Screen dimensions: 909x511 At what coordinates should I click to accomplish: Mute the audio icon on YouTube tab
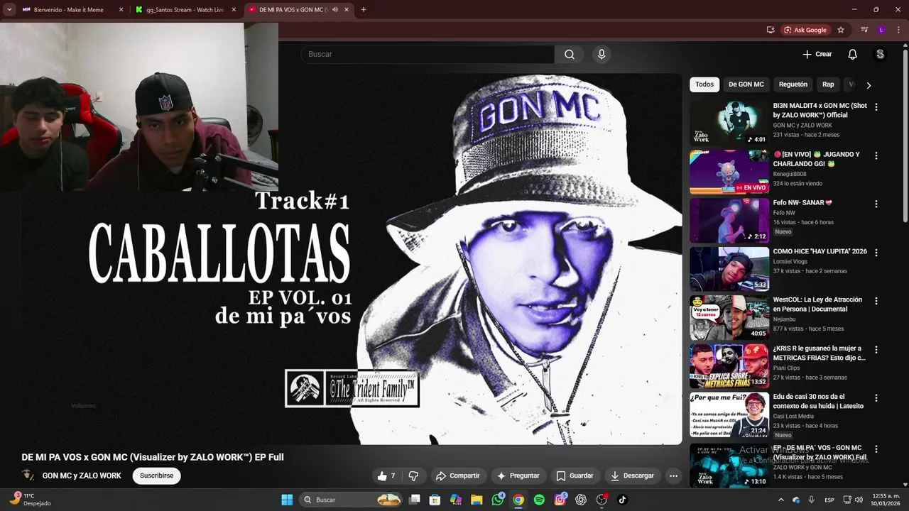(x=334, y=10)
